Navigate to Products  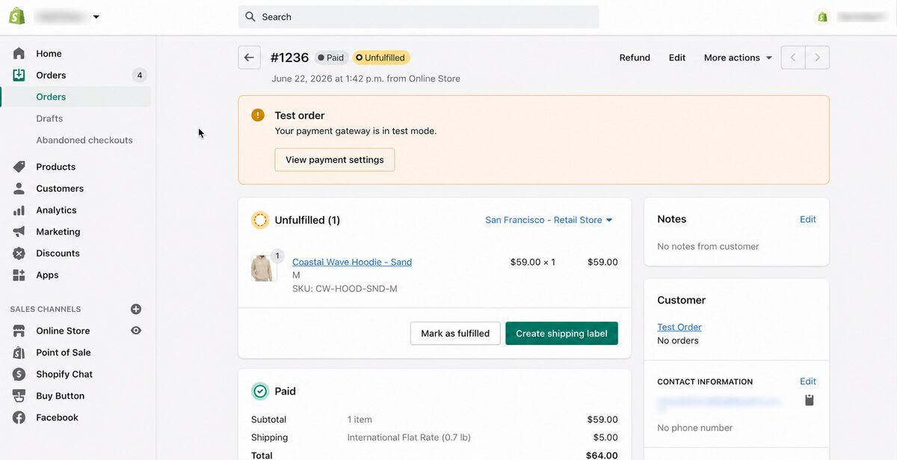tap(56, 167)
